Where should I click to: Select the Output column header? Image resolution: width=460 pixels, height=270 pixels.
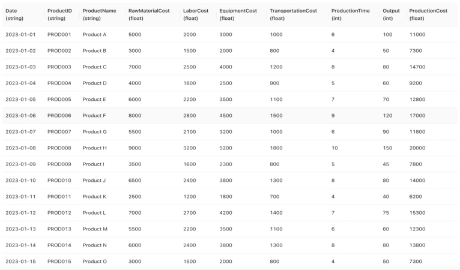[391, 14]
